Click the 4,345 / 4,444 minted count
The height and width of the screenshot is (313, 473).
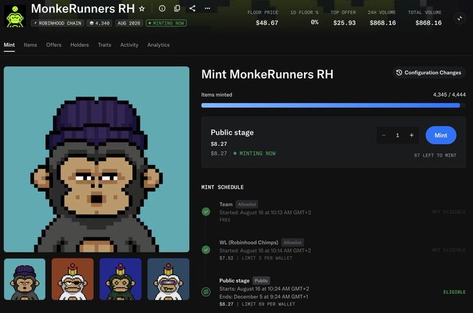(449, 95)
